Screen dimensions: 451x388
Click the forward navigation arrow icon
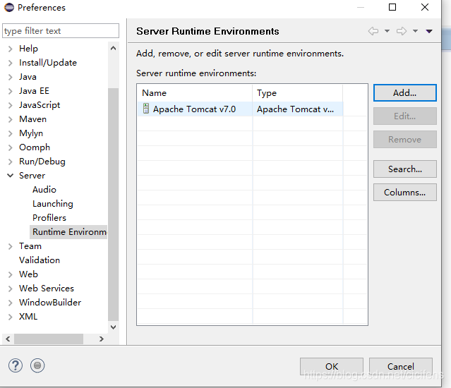click(402, 31)
